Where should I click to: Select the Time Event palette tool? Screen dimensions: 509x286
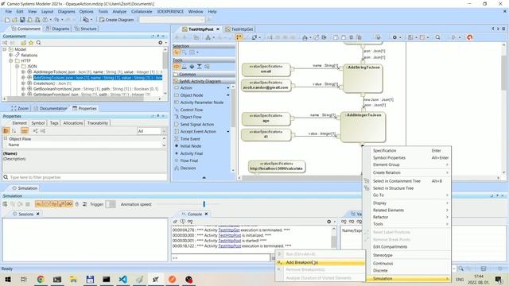190,139
